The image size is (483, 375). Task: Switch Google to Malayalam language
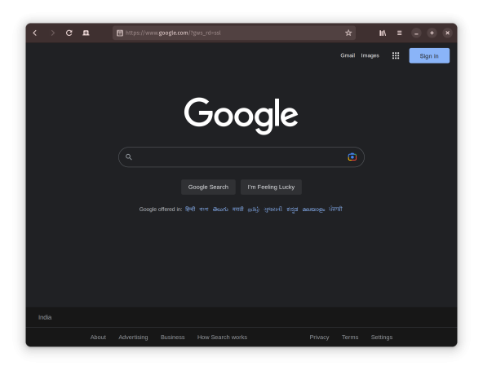[313, 210]
